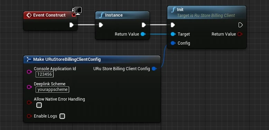
Task: Click 'Target is Ru Store Billing Client' subtitle
Action: pos(206,16)
